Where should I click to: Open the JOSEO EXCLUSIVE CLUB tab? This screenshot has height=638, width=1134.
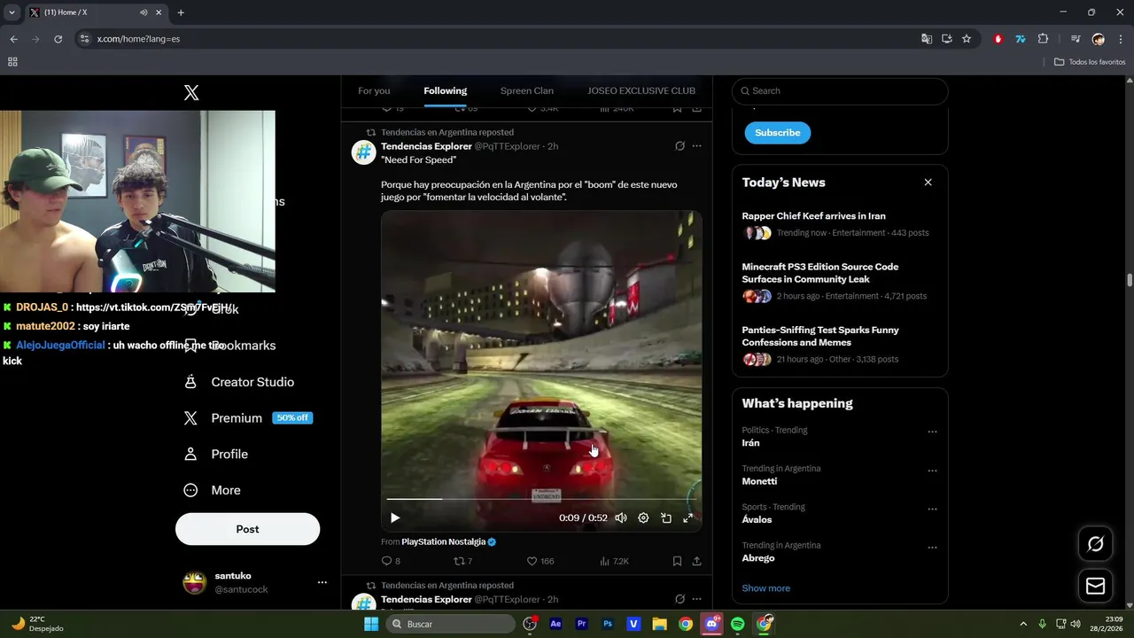(641, 90)
